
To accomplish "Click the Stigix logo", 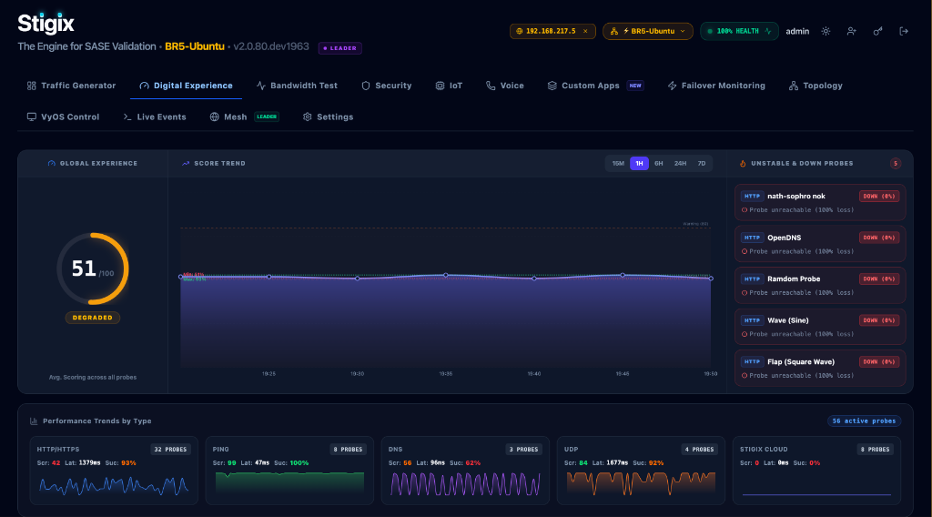I will (46, 24).
